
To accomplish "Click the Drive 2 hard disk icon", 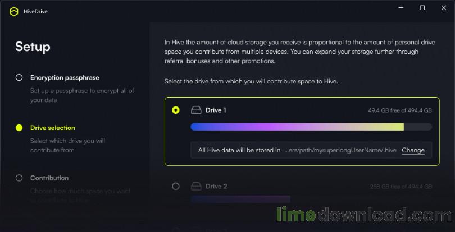I will click(196, 186).
